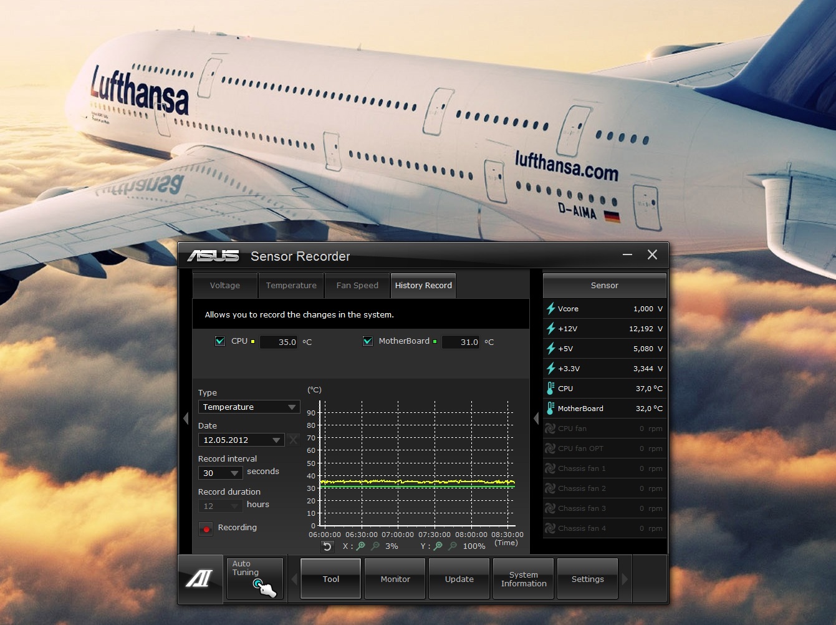The width and height of the screenshot is (836, 625).
Task: Click the MotherBoard temperature value field 31.0
Action: pos(461,342)
